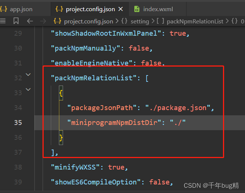This screenshot has width=245, height=193.
Task: Click the opening brace on line 33
Action: click(61, 93)
